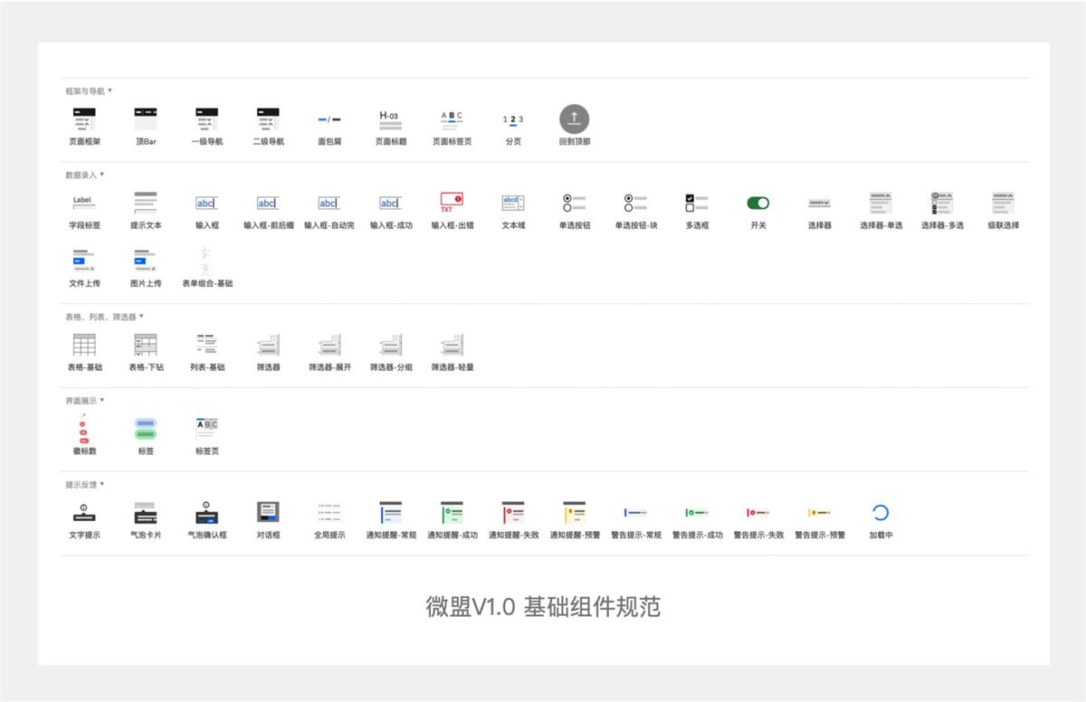Select the blue 通知提醒-常规 icon

[390, 512]
